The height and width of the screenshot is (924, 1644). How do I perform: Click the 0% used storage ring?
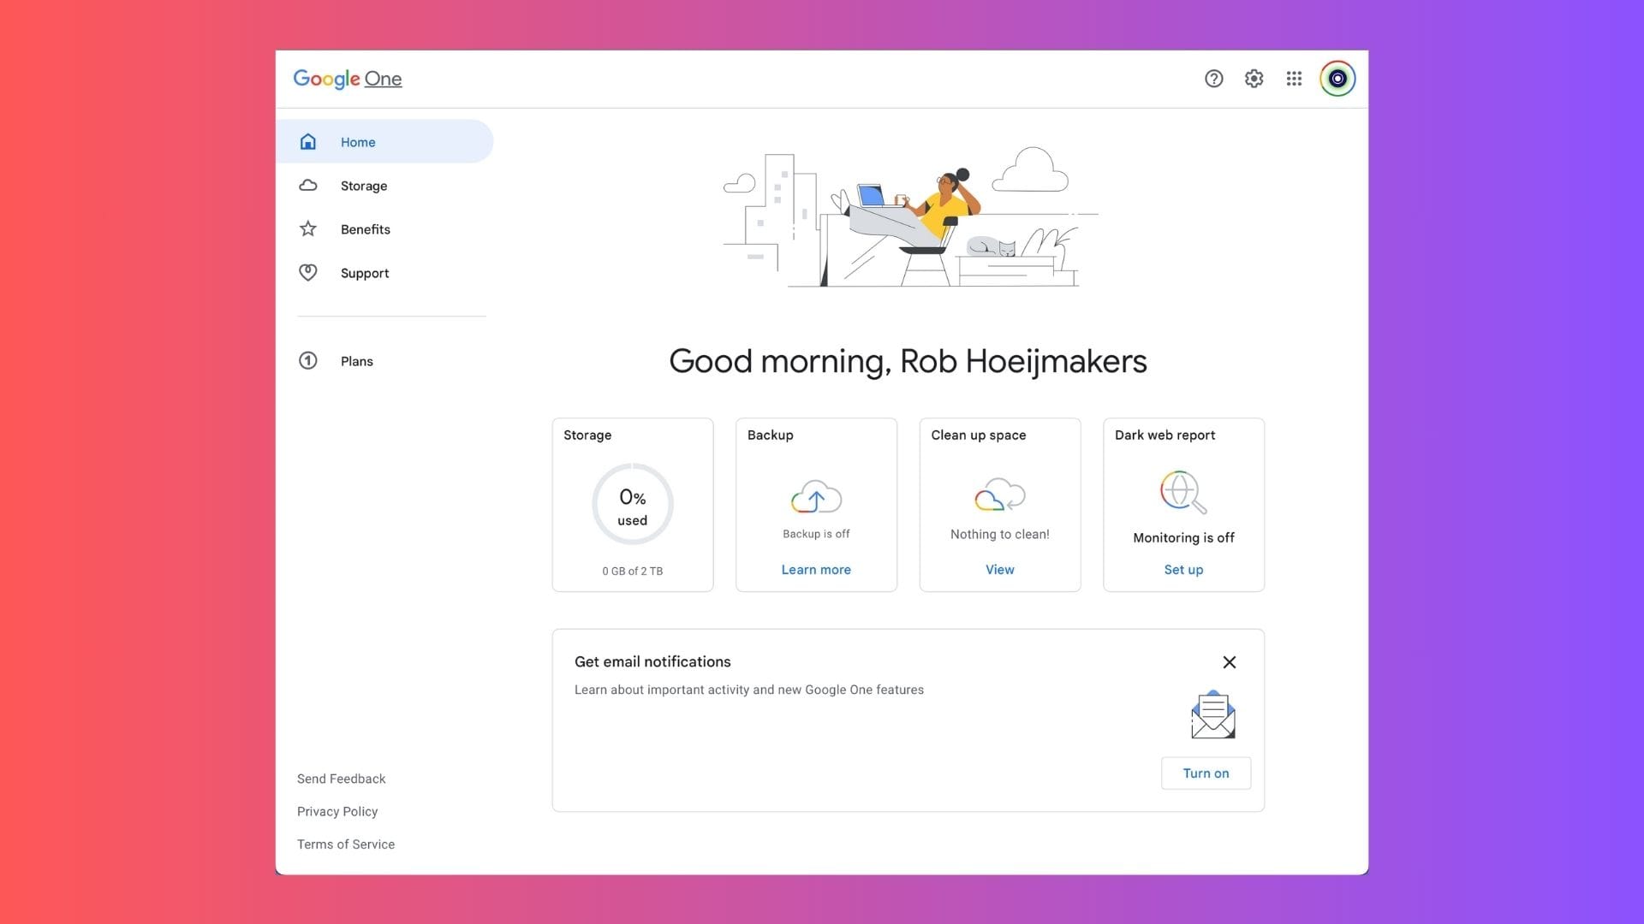632,505
